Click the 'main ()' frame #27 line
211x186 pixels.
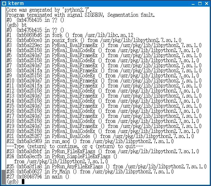(37, 177)
